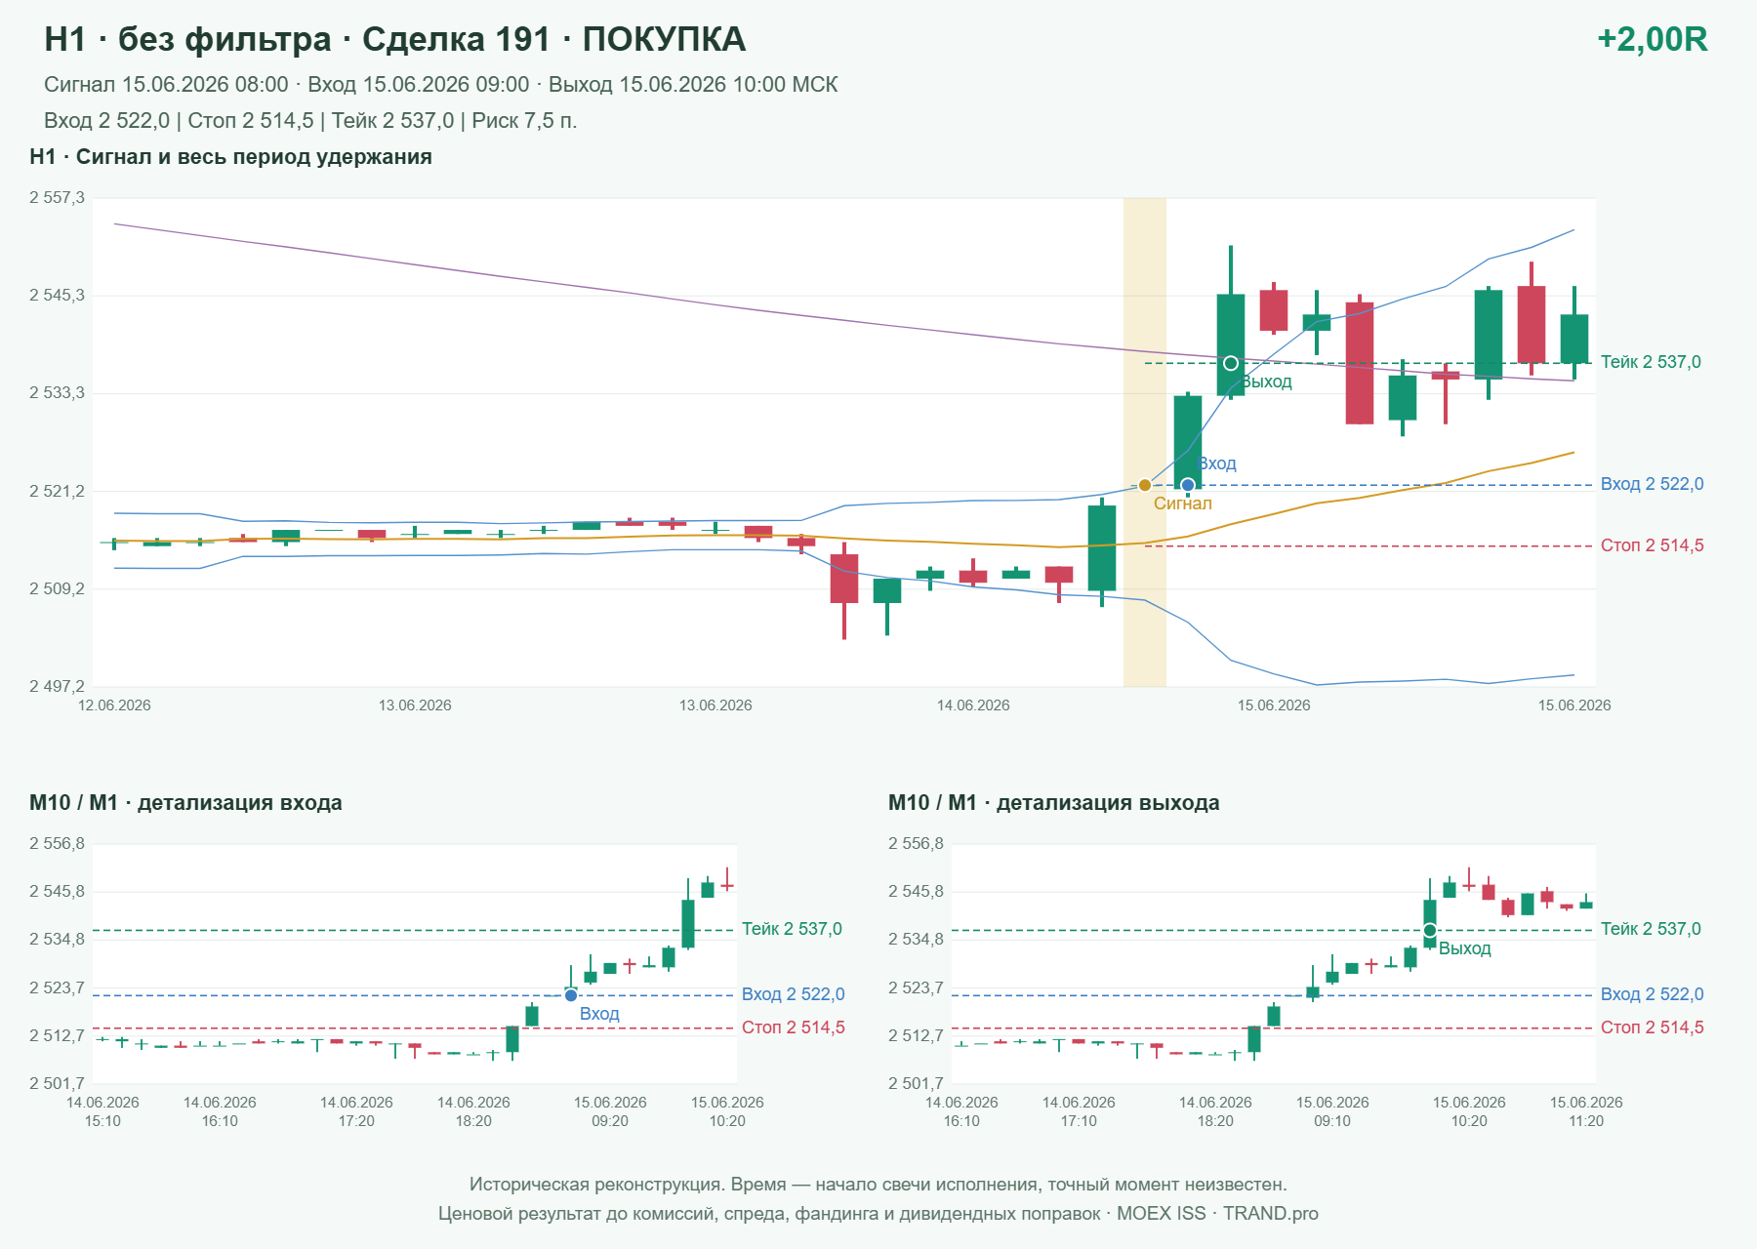
Task: Click the footer line ending 'MOEX ISS · TRAND.pro'
Action: 878,1214
